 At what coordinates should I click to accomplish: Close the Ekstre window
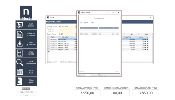click(150, 17)
